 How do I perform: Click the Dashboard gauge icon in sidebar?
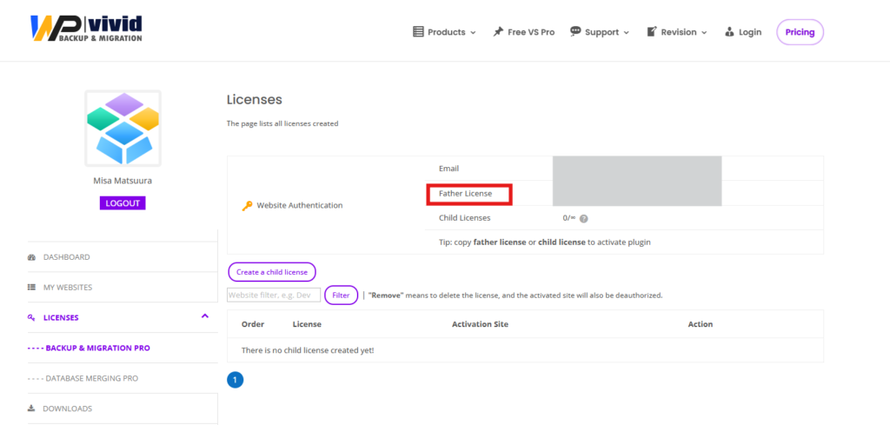[32, 257]
